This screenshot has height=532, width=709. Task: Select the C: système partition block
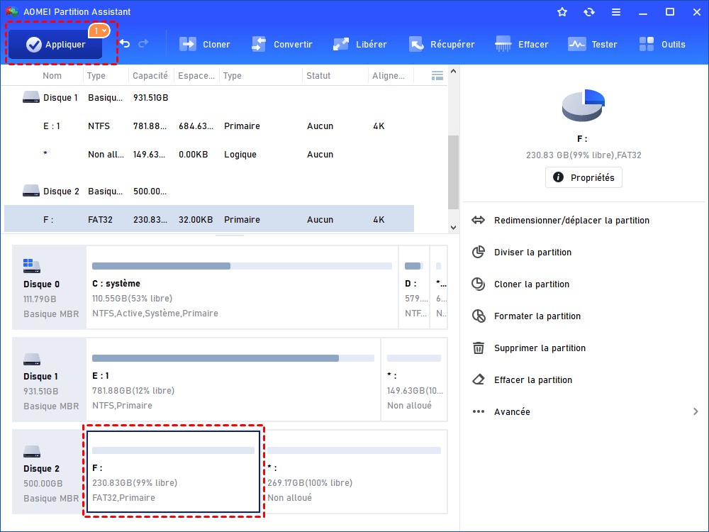click(x=242, y=287)
